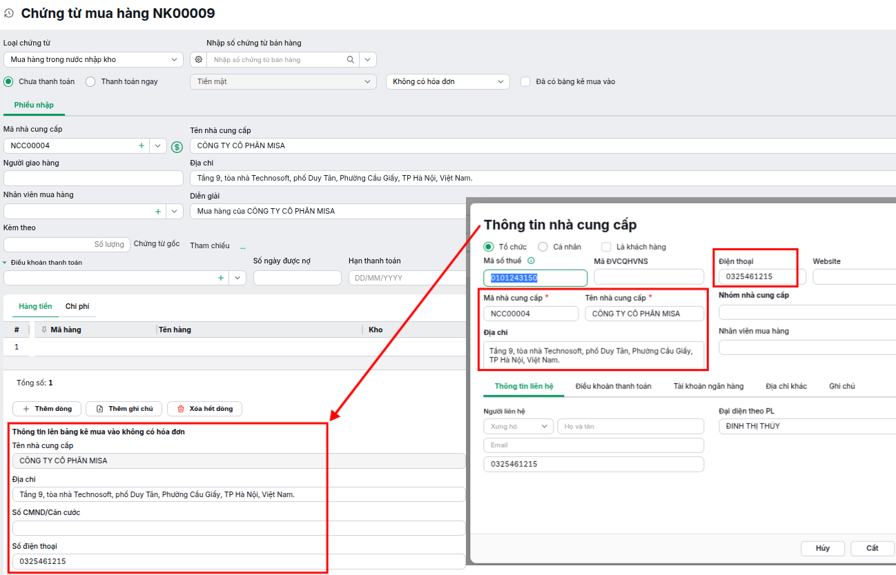The height and width of the screenshot is (575, 896).
Task: Open settings gear beside sales voucher number field
Action: click(199, 60)
